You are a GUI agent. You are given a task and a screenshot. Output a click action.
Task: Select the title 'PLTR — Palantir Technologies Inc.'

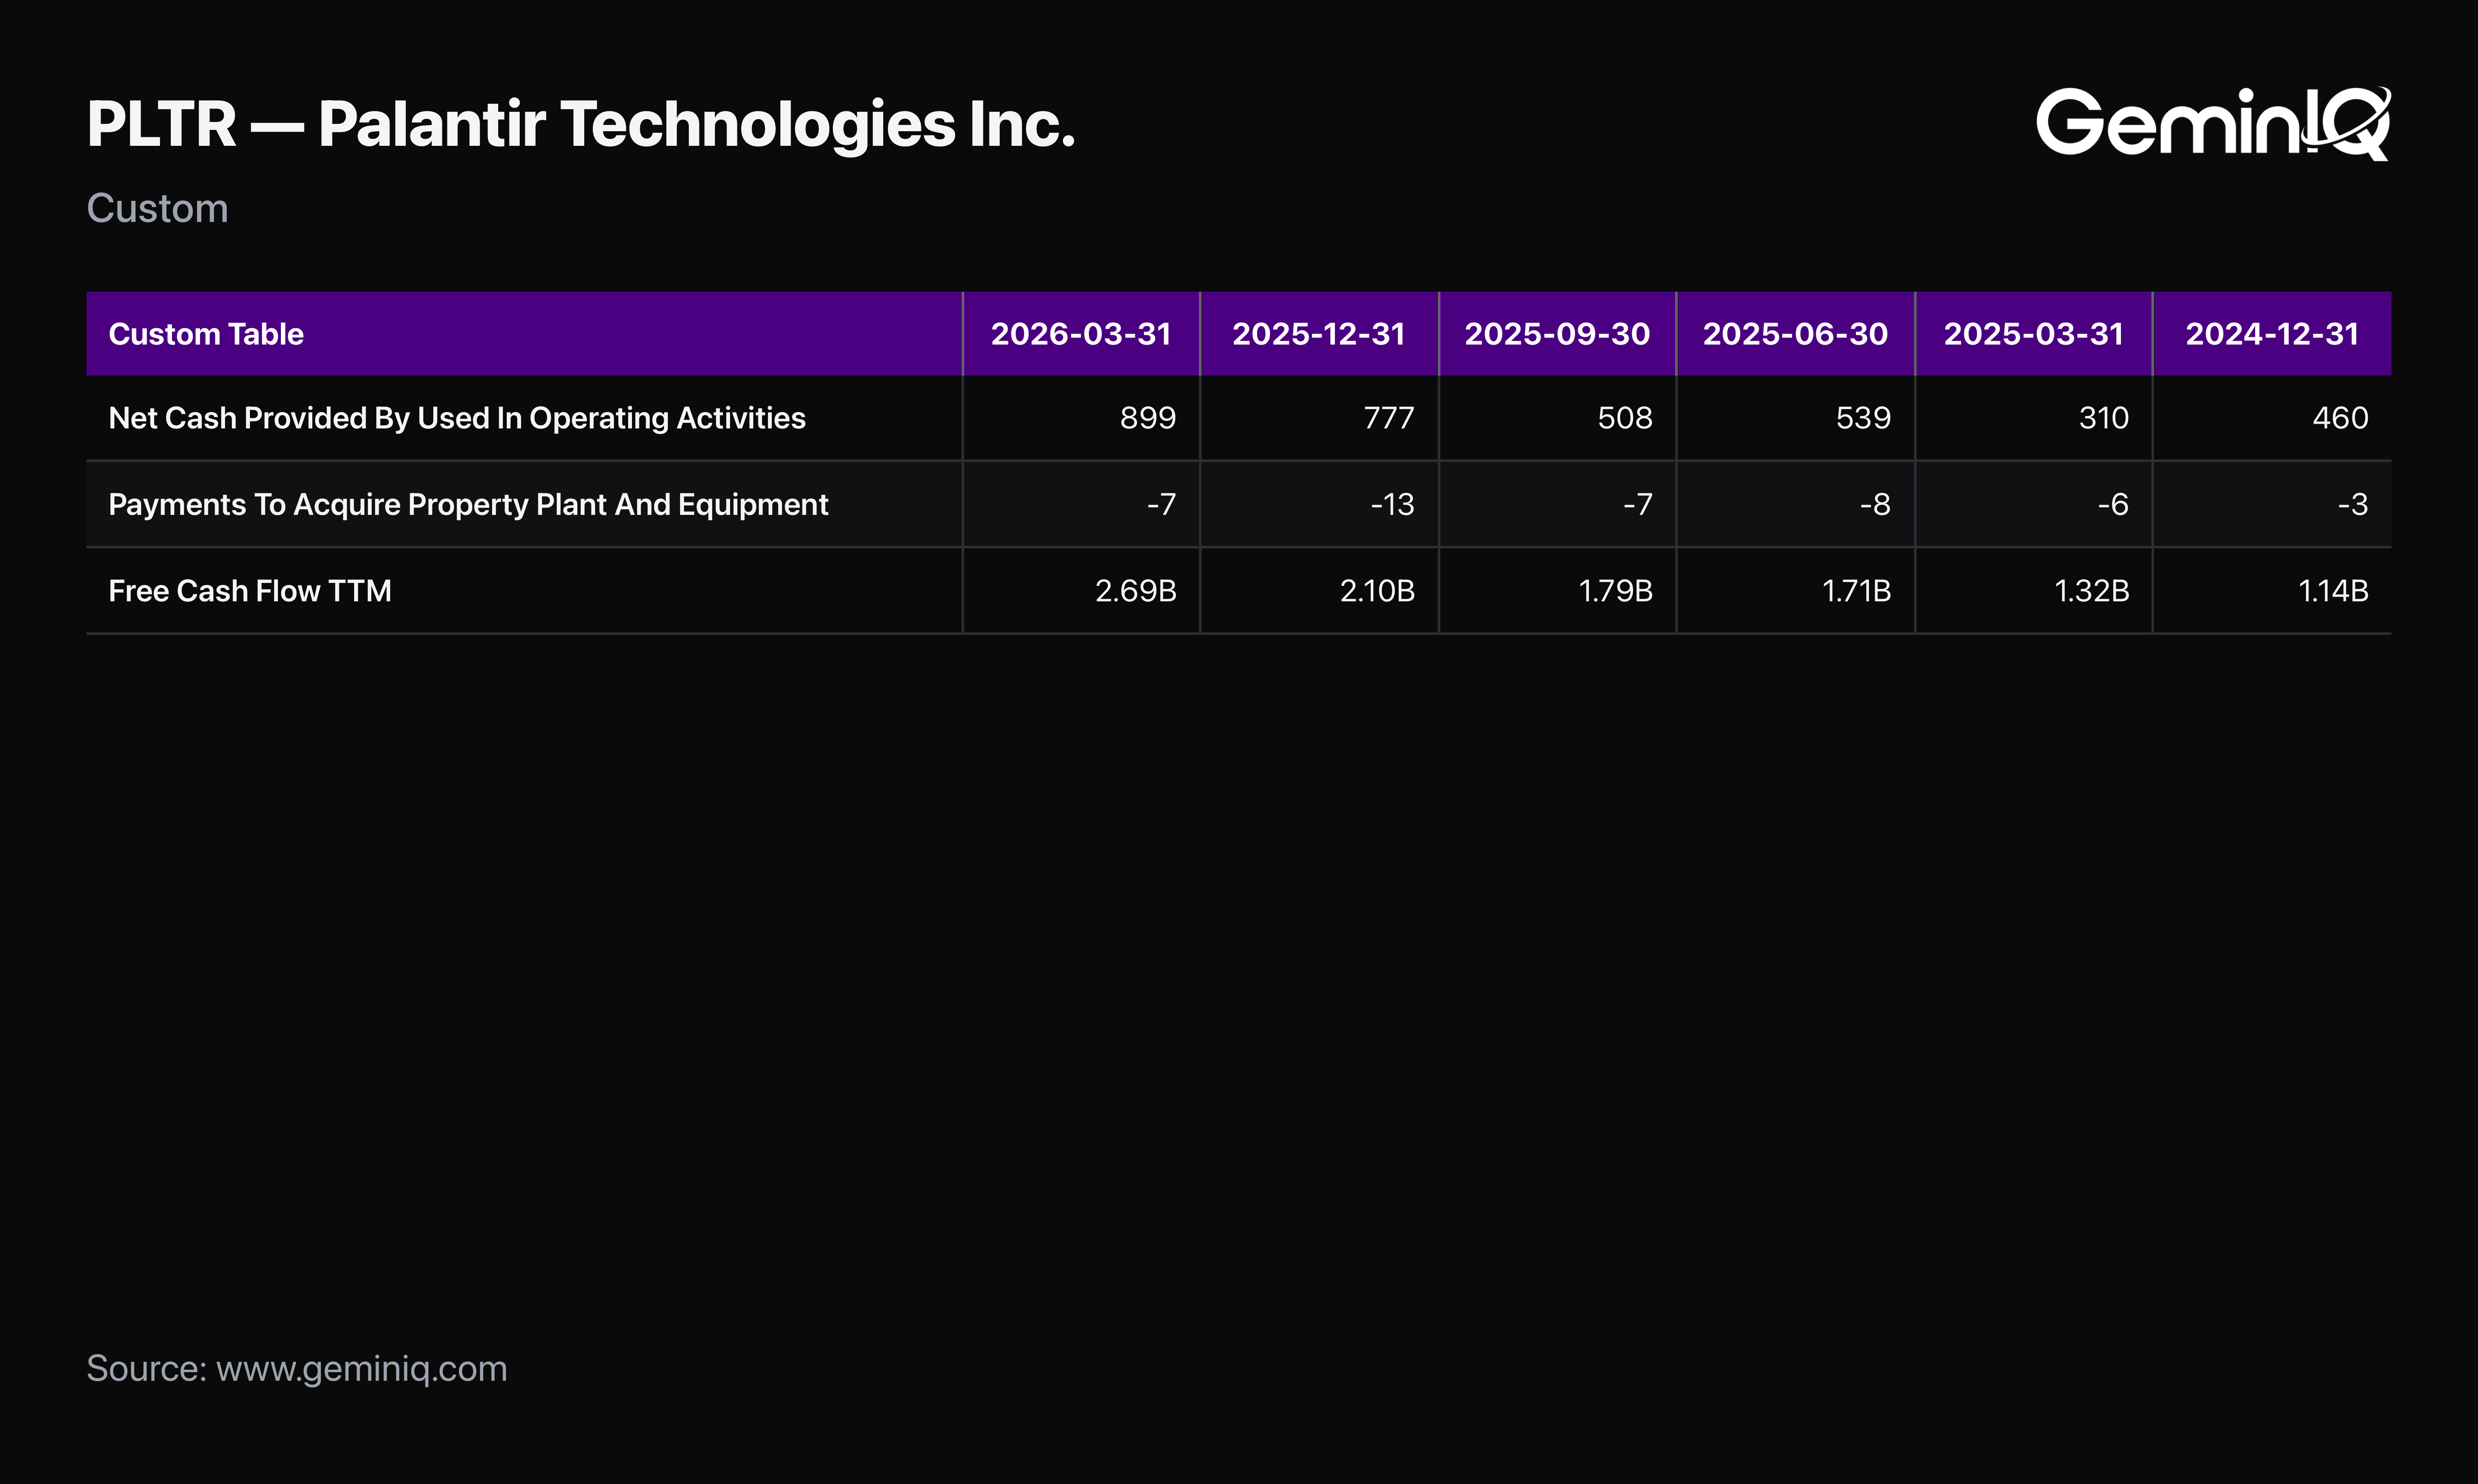click(x=581, y=125)
